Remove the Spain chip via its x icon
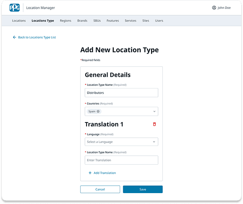This screenshot has height=204, width=243. (98, 112)
